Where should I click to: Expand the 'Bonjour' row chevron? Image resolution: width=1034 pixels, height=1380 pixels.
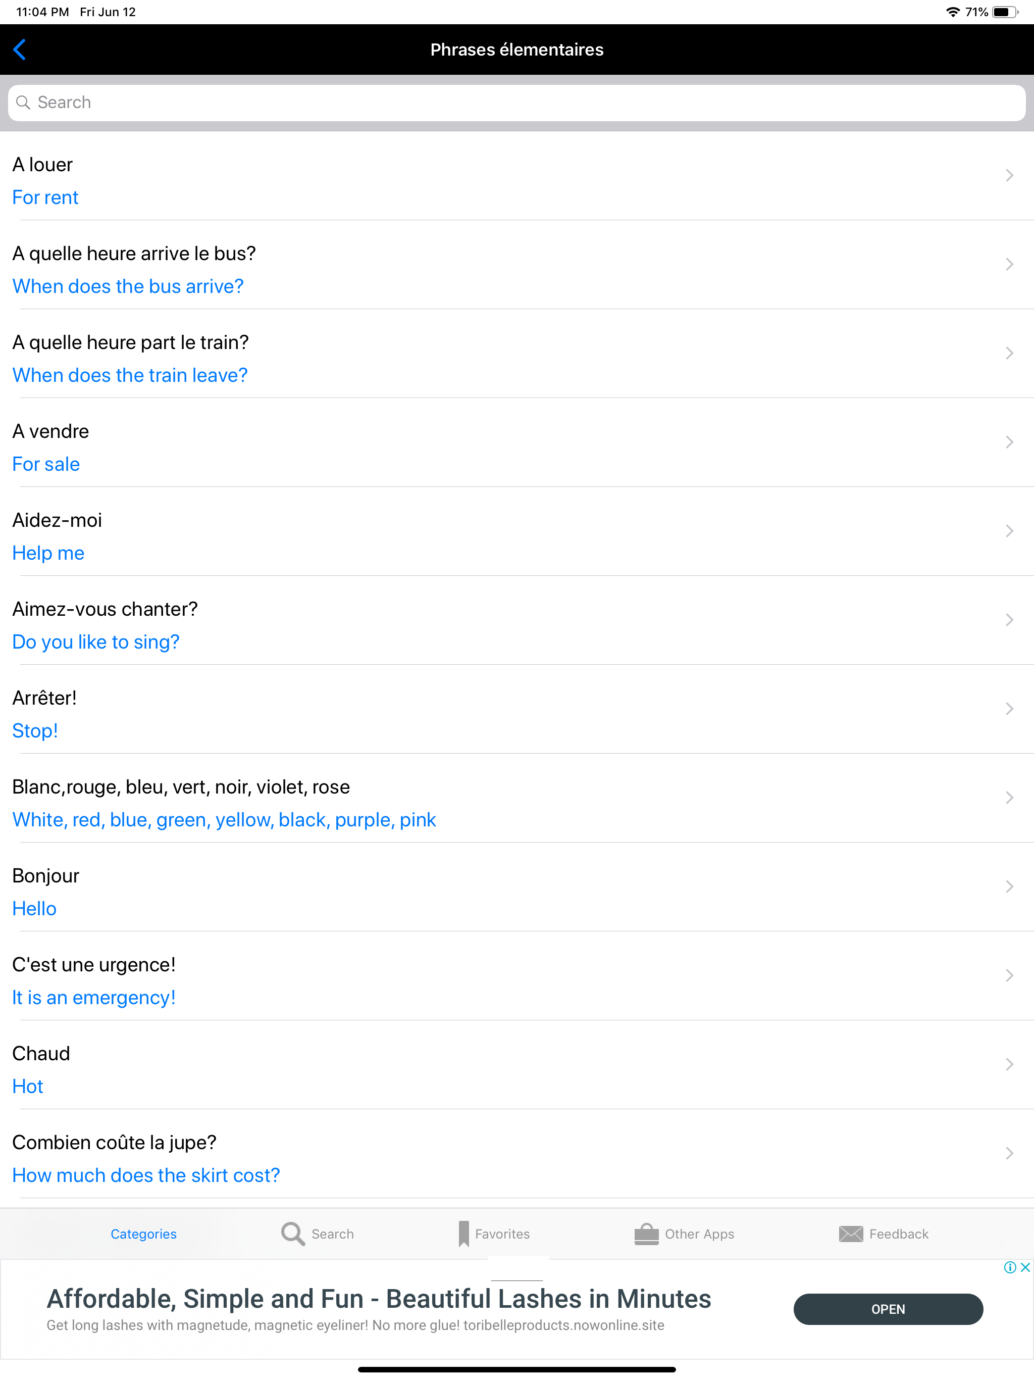tap(1009, 886)
